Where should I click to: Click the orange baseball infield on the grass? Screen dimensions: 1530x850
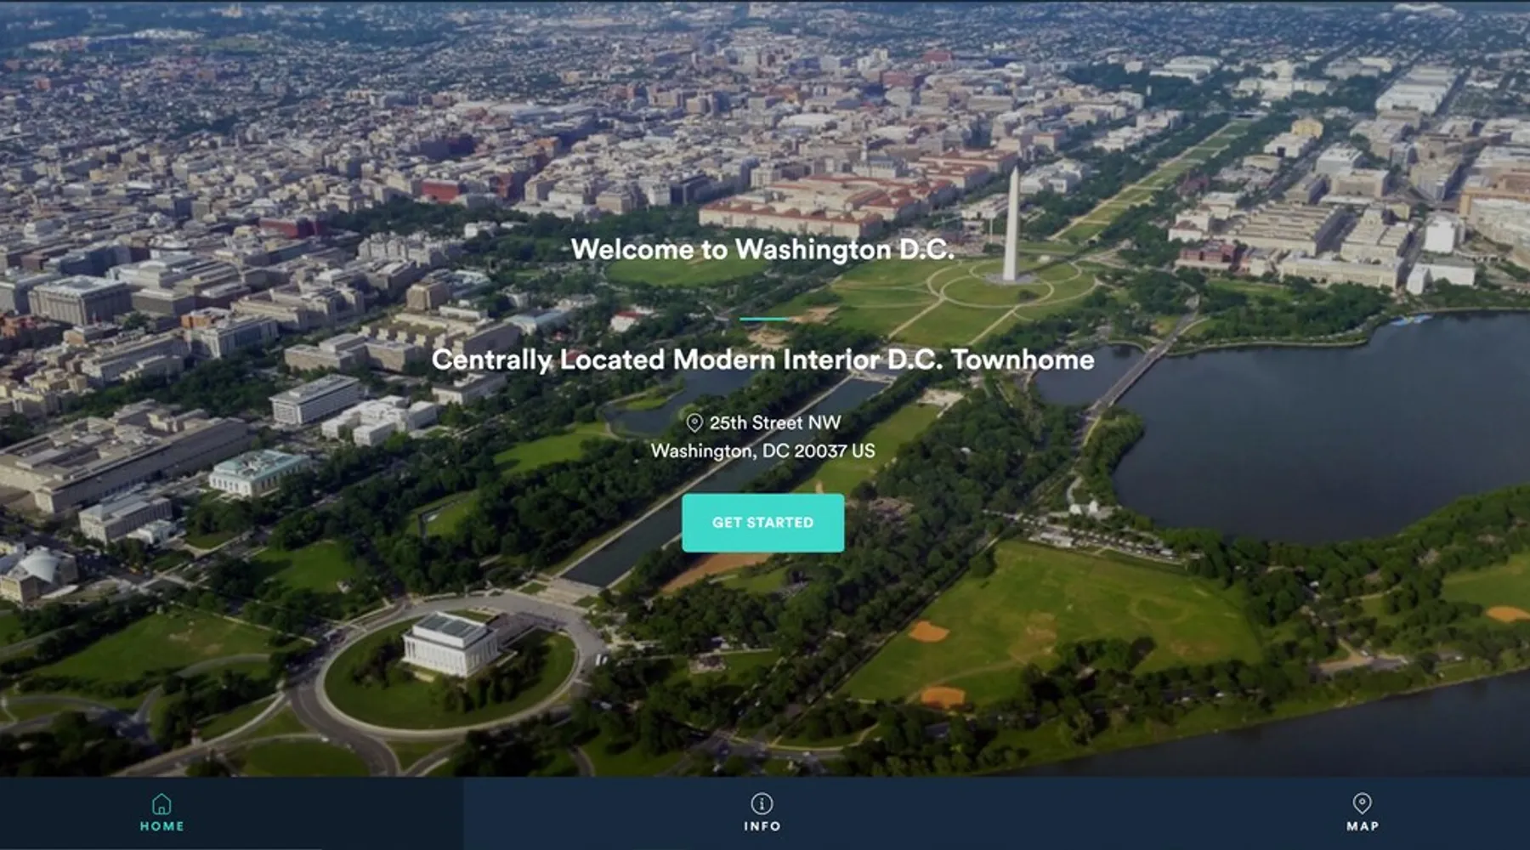click(x=928, y=632)
